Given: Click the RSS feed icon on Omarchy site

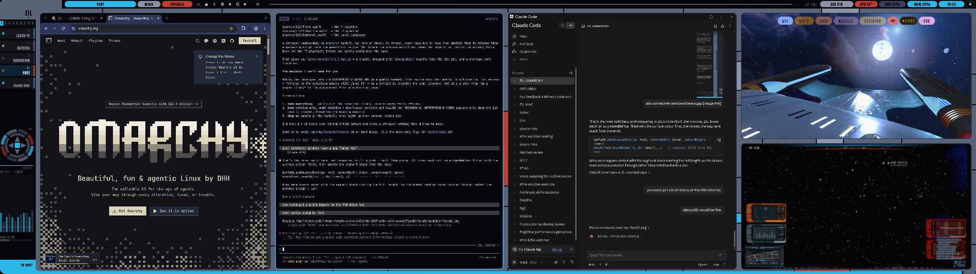Looking at the screenshot, I should tap(224, 41).
